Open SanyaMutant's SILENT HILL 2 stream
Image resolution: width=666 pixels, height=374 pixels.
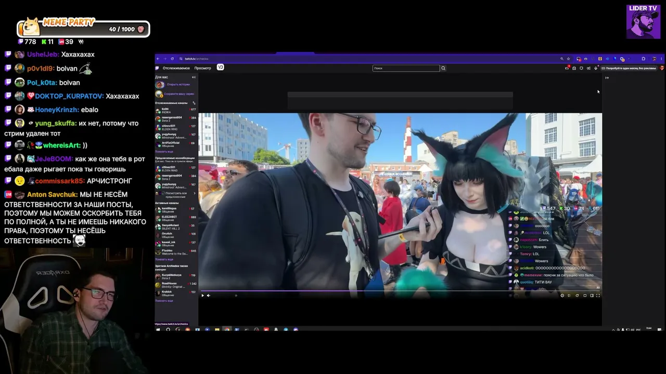point(176,226)
